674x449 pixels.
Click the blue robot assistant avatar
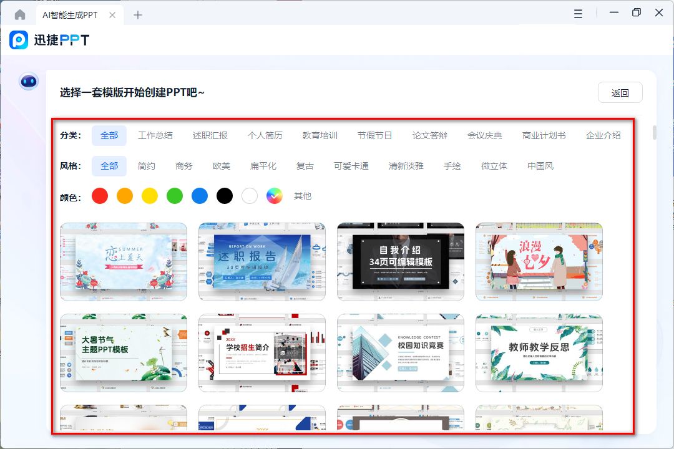click(29, 81)
